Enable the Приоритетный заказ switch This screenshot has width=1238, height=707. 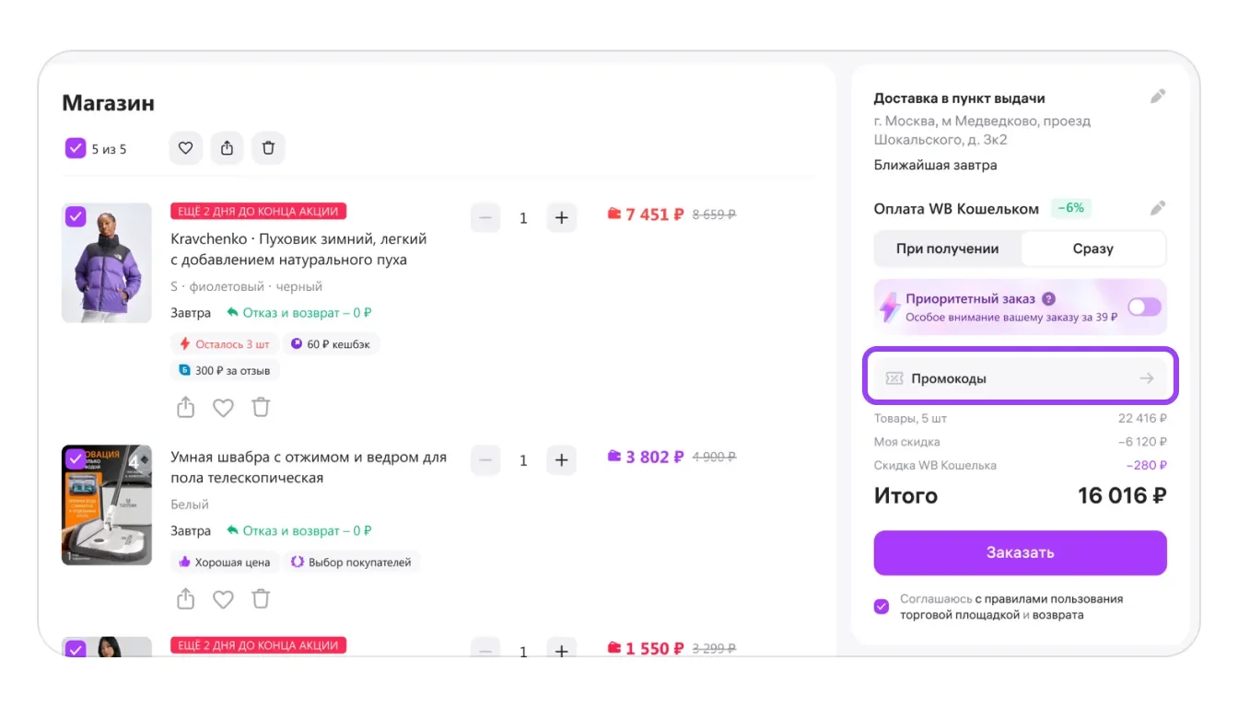coord(1145,307)
